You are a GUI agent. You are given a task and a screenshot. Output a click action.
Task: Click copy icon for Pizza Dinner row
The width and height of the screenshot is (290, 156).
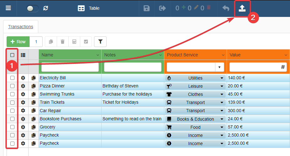pyautogui.click(x=34, y=86)
